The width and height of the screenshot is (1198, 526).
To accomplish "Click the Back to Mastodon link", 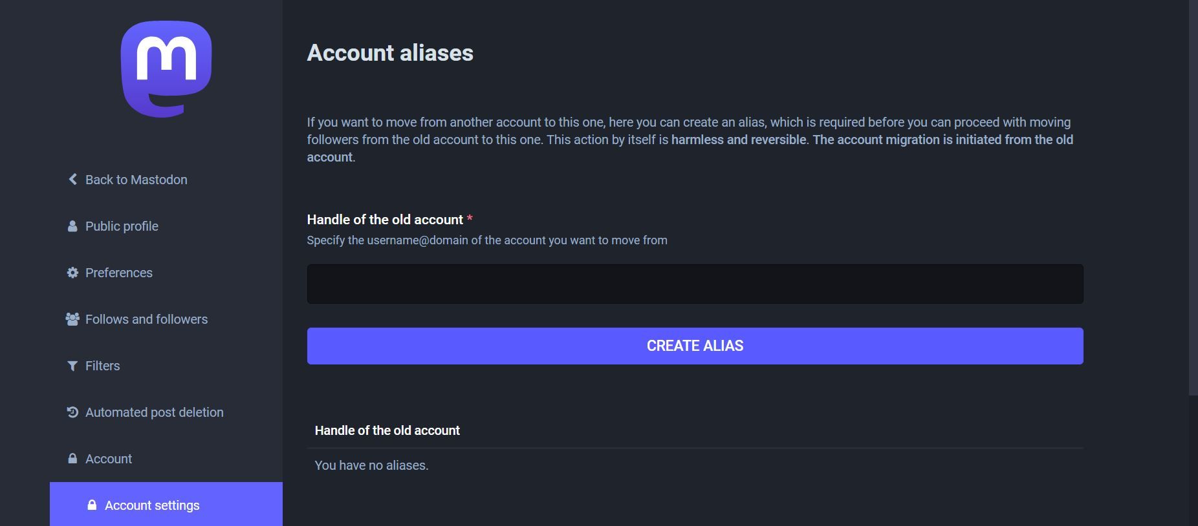I will click(x=136, y=179).
